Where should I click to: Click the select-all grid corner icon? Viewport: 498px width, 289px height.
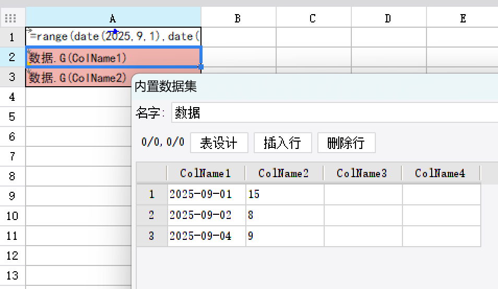tap(10, 18)
